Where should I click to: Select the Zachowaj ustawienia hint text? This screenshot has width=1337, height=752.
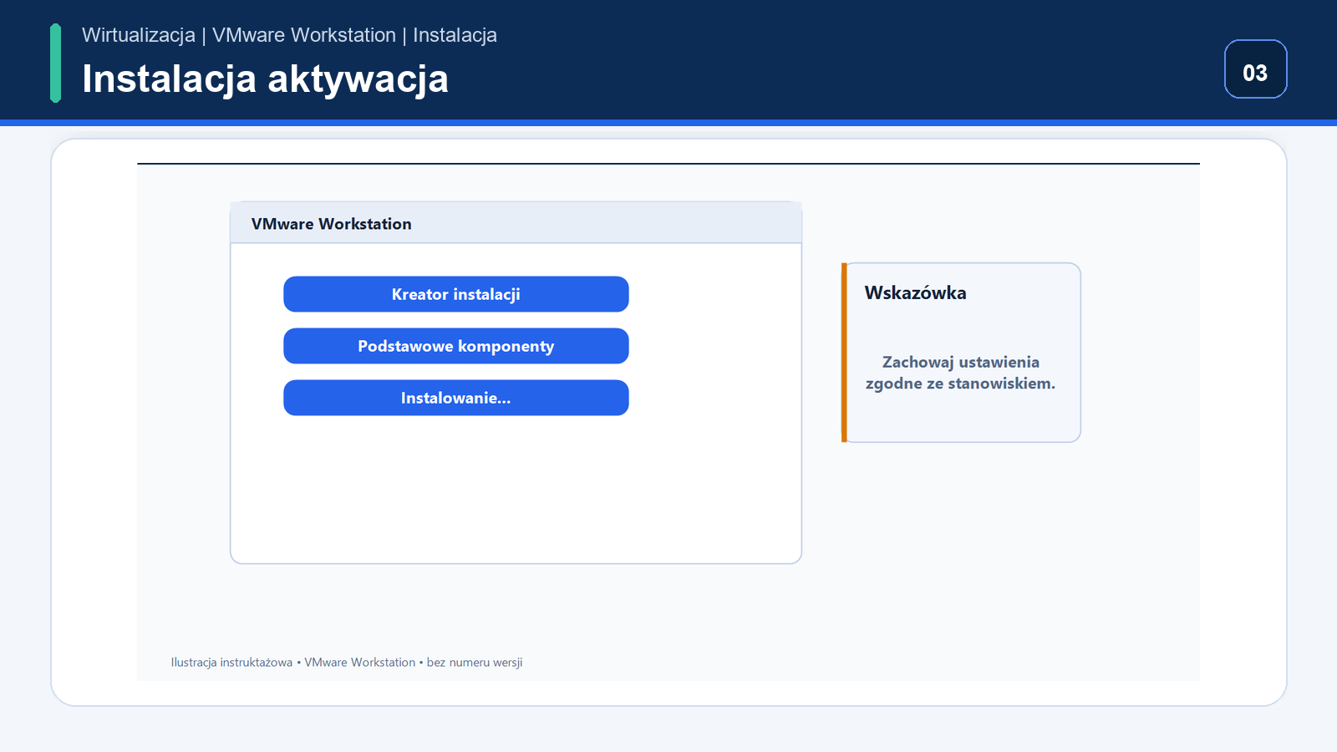960,373
